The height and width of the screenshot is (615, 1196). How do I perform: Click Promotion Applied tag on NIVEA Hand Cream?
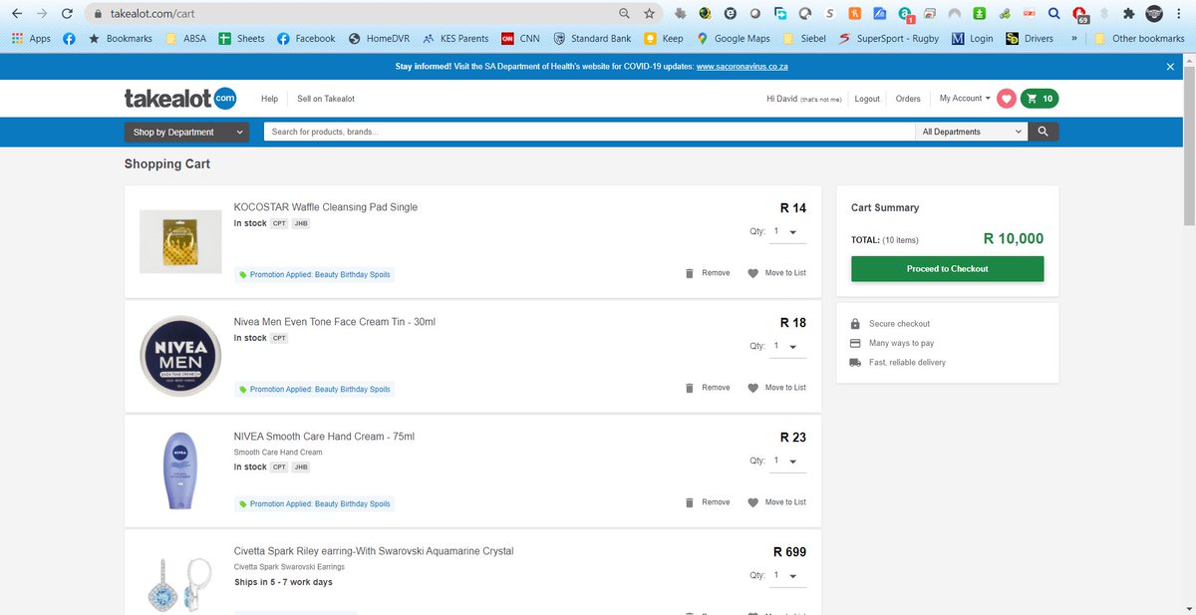[314, 503]
